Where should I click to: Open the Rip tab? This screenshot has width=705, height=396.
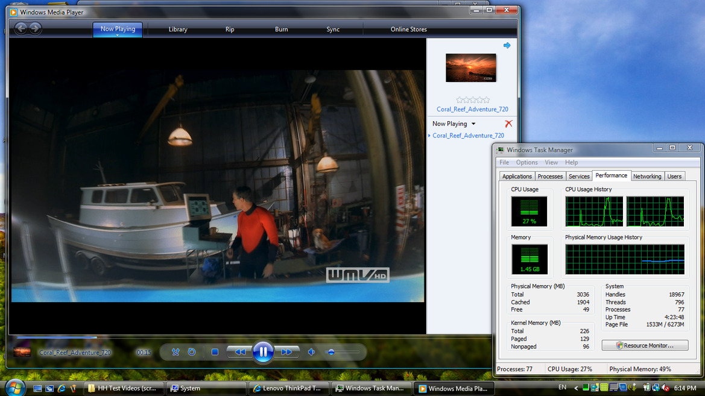point(230,29)
